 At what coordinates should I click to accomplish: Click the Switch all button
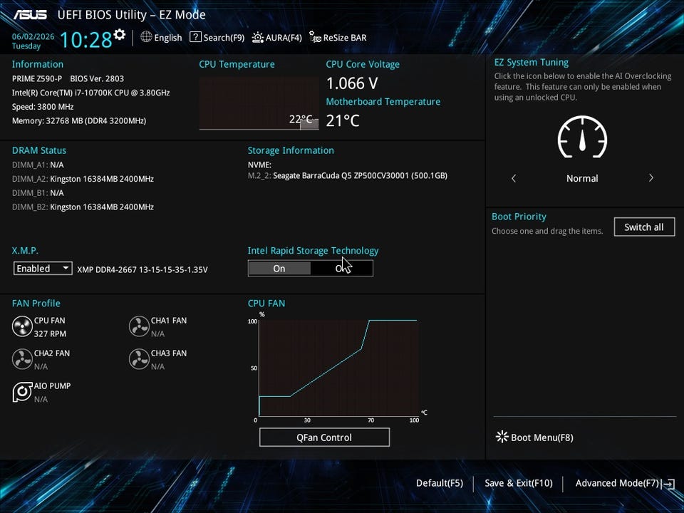coord(644,227)
